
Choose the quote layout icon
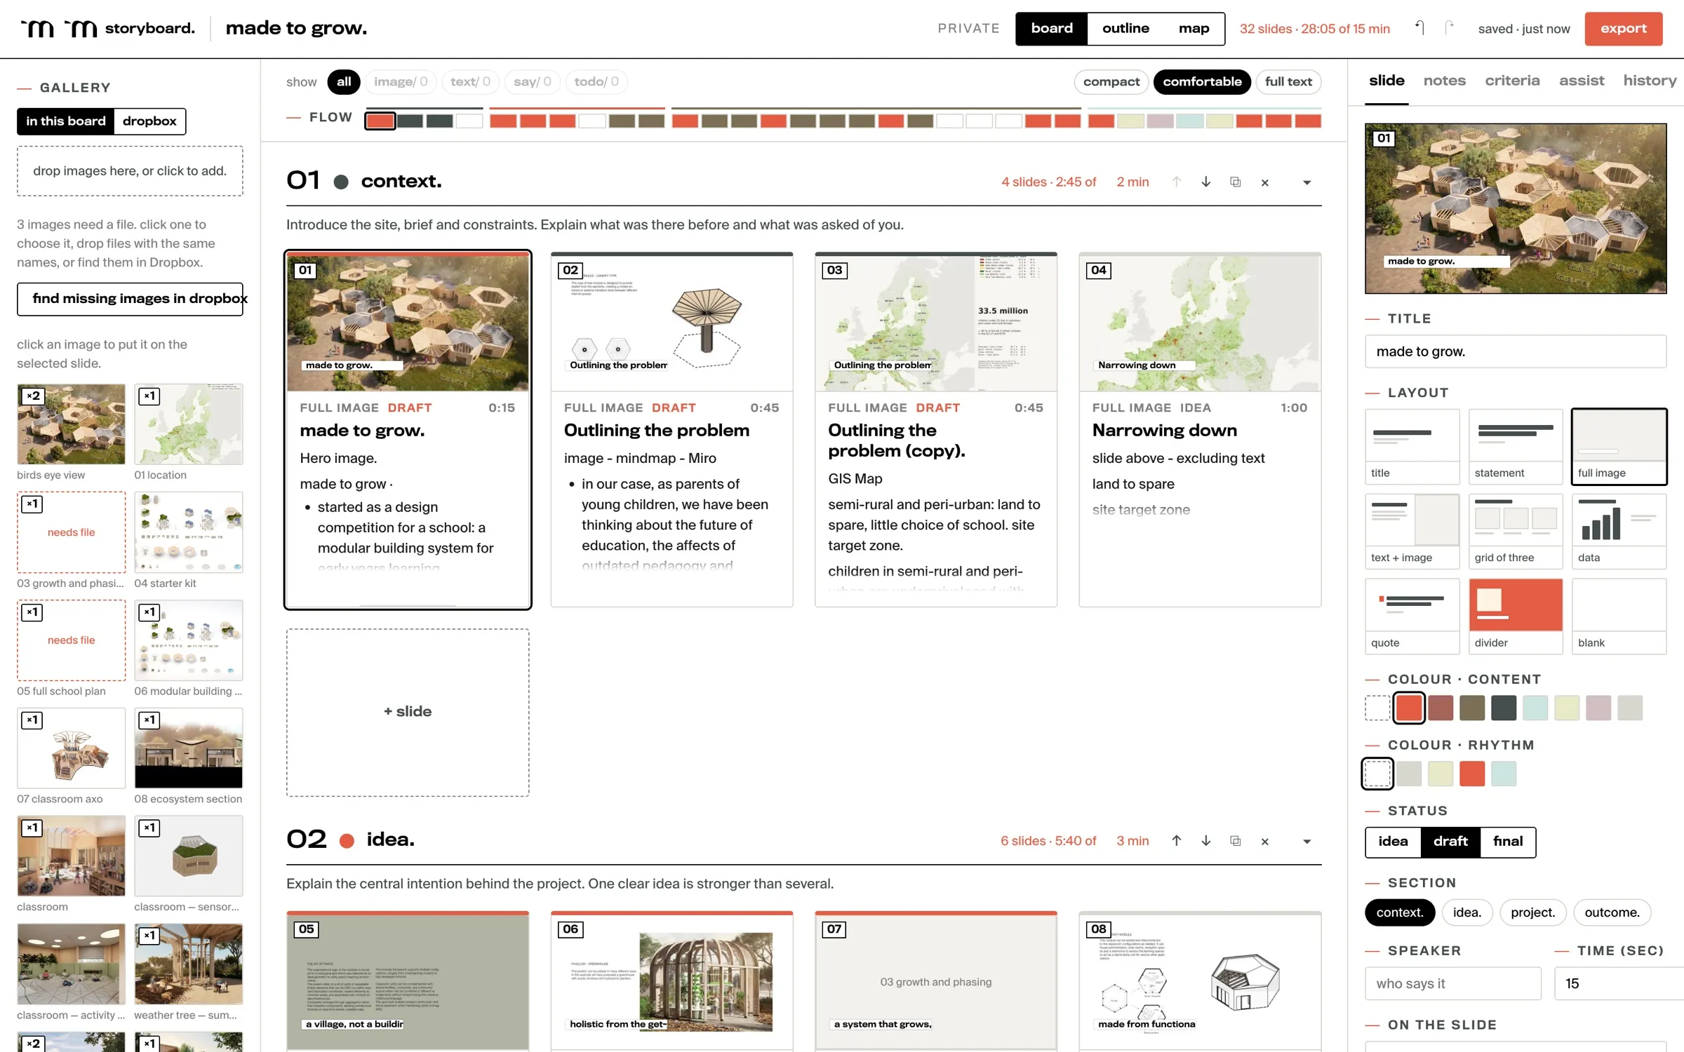(1412, 616)
